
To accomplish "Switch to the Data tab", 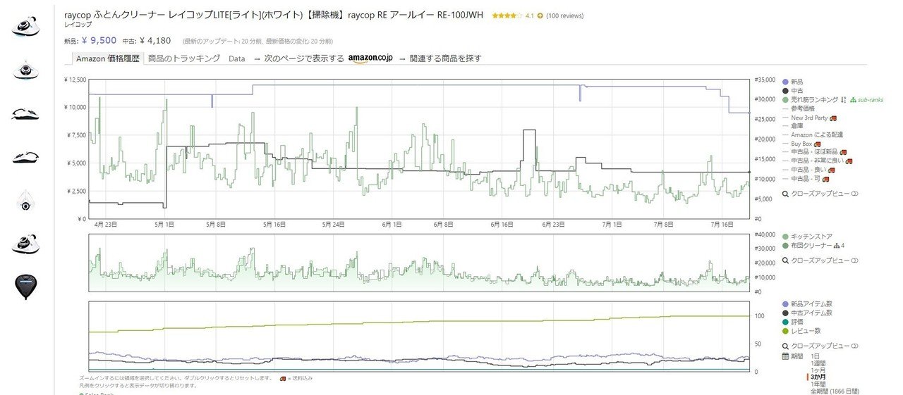I will click(x=237, y=58).
